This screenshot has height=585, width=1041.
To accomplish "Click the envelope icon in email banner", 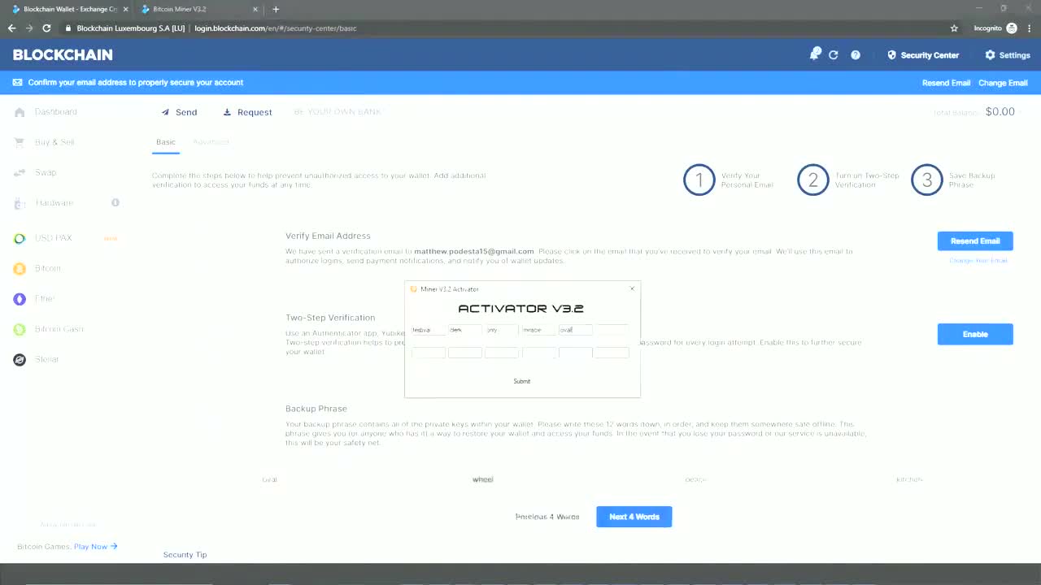I will [x=18, y=83].
